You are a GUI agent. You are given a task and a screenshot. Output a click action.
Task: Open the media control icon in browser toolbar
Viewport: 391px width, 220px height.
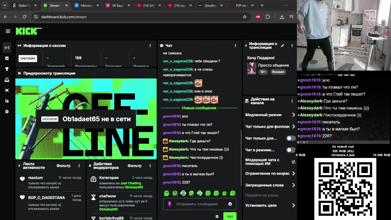point(291,17)
